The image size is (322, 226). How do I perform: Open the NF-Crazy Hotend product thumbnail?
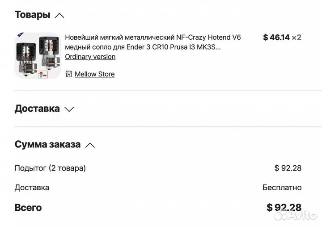(x=37, y=55)
